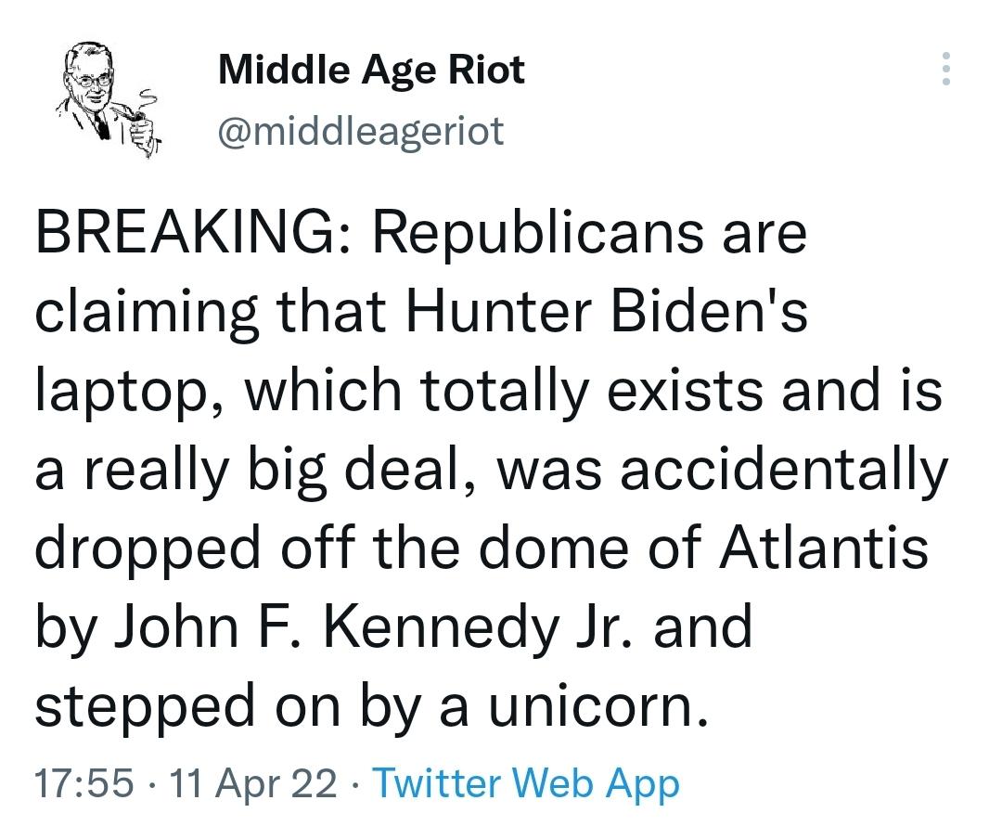1002x826 pixels.
Task: Click the 11 Apr 22 date
Action: (253, 783)
